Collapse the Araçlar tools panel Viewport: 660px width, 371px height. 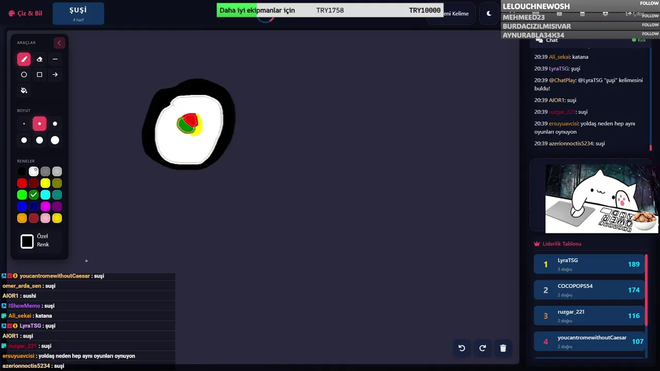(x=59, y=43)
